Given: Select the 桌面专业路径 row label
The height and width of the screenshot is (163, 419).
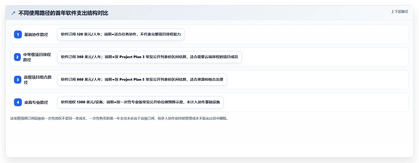Looking at the screenshot, I should pos(36,102).
